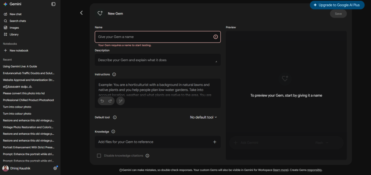
Task: Click 'Add files for your Gem to reference'
Action: click(x=126, y=142)
